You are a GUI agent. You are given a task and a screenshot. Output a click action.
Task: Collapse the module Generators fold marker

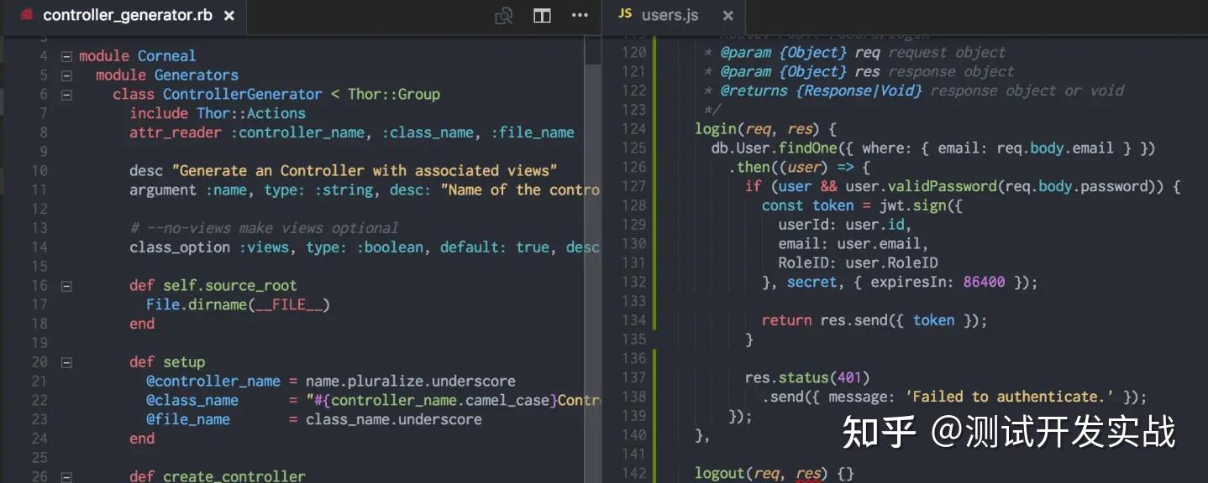(66, 75)
